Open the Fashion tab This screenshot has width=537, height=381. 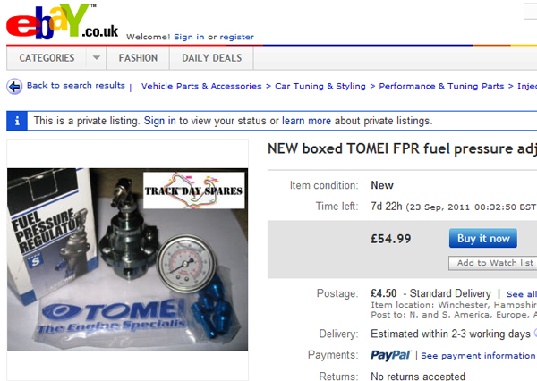pyautogui.click(x=138, y=58)
